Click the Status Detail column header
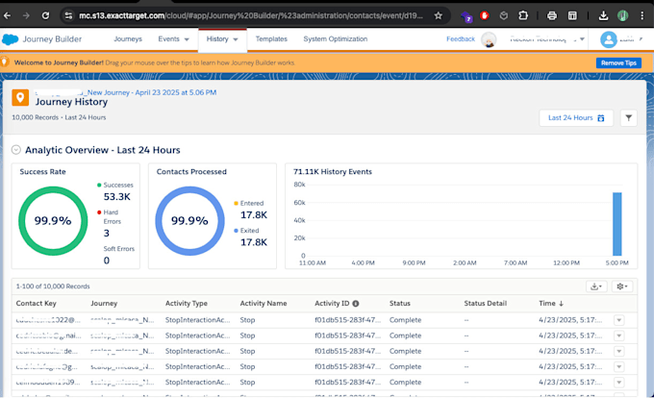Screen dimensions: 654x398 [x=485, y=304]
